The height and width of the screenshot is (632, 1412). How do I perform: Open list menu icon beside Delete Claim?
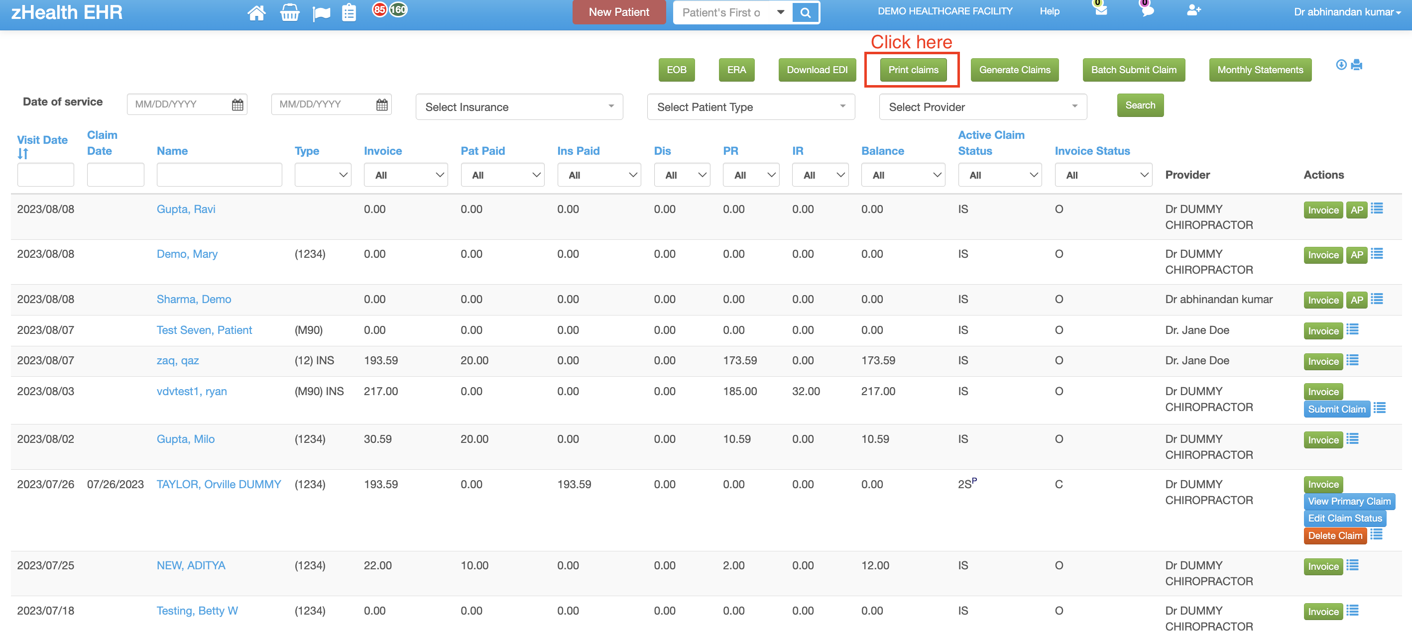click(1376, 534)
